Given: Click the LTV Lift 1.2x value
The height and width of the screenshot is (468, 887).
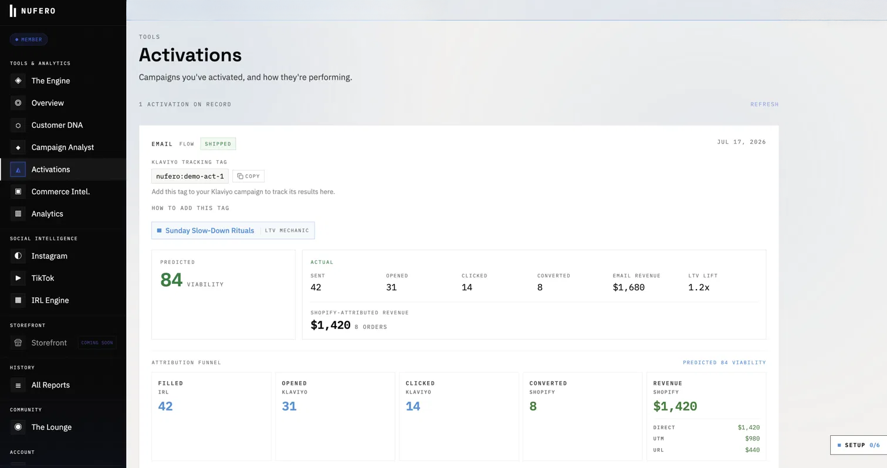Looking at the screenshot, I should click(699, 287).
